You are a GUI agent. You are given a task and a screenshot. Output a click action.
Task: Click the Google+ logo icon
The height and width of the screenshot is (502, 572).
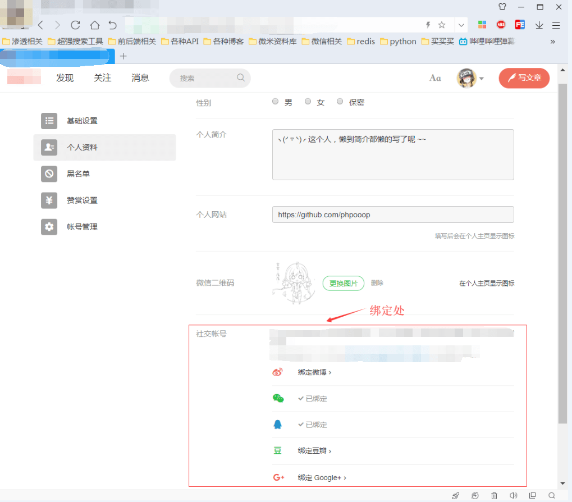[x=279, y=477]
